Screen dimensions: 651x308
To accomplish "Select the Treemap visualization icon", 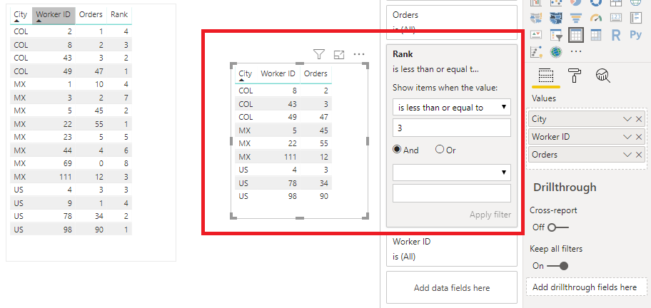I will coord(616,2).
